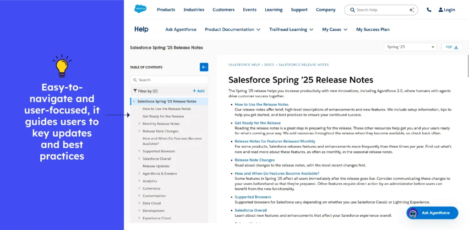
Task: Expand Analytics in contents
Action: click(139, 181)
